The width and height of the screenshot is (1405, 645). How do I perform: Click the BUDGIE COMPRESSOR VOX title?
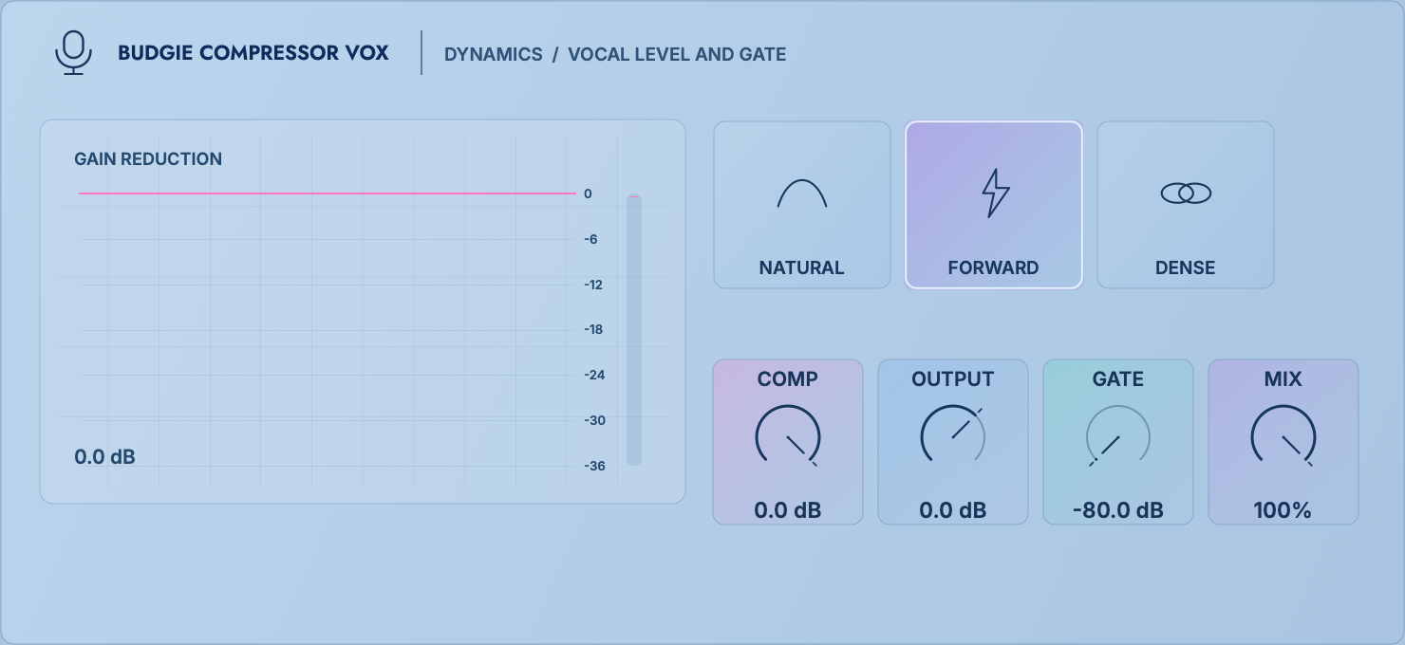253,53
